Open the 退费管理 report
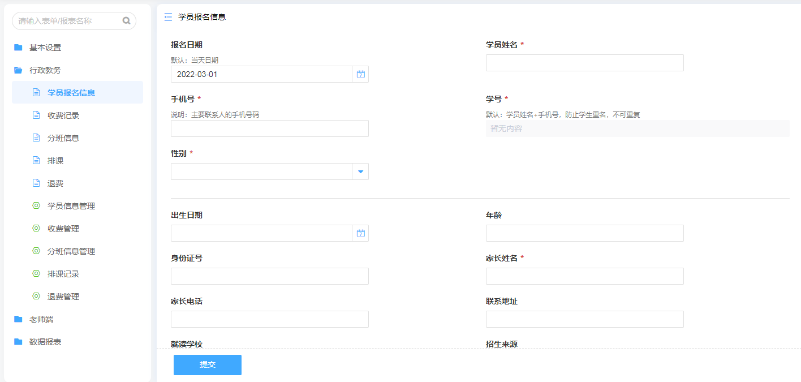 (x=63, y=297)
